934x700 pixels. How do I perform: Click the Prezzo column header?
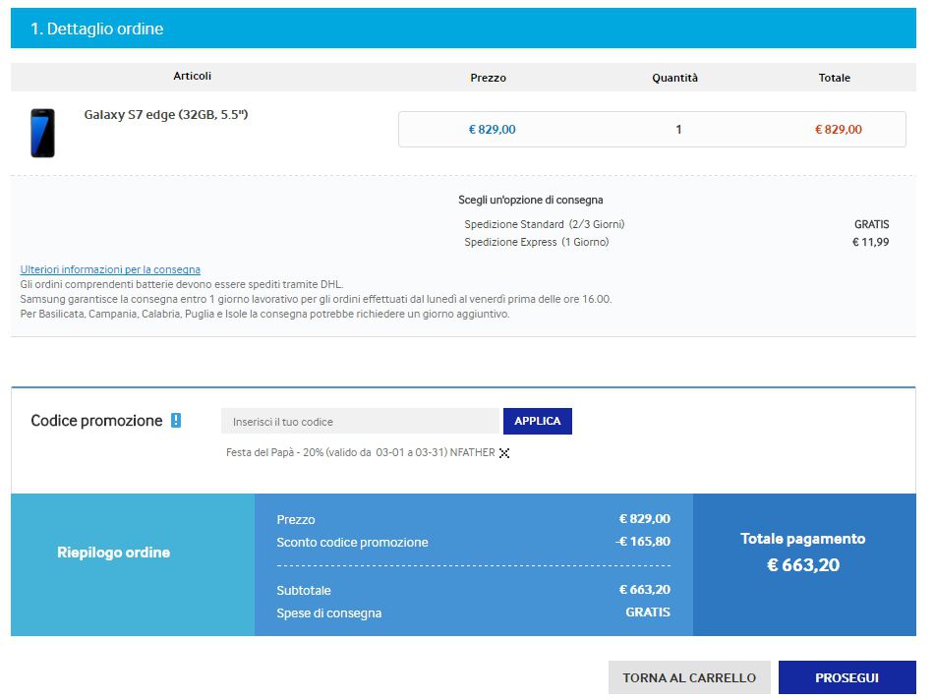pyautogui.click(x=489, y=78)
